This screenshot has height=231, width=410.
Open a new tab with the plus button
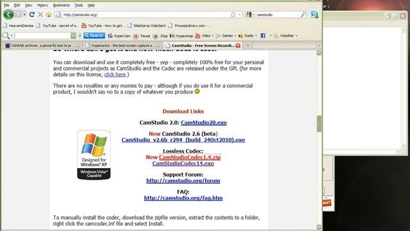click(x=248, y=46)
